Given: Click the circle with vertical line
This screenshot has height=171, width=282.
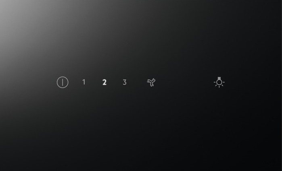Looking at the screenshot, I should 63,82.
